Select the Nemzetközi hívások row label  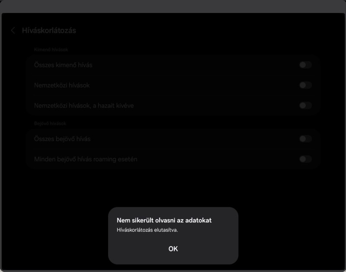click(62, 85)
